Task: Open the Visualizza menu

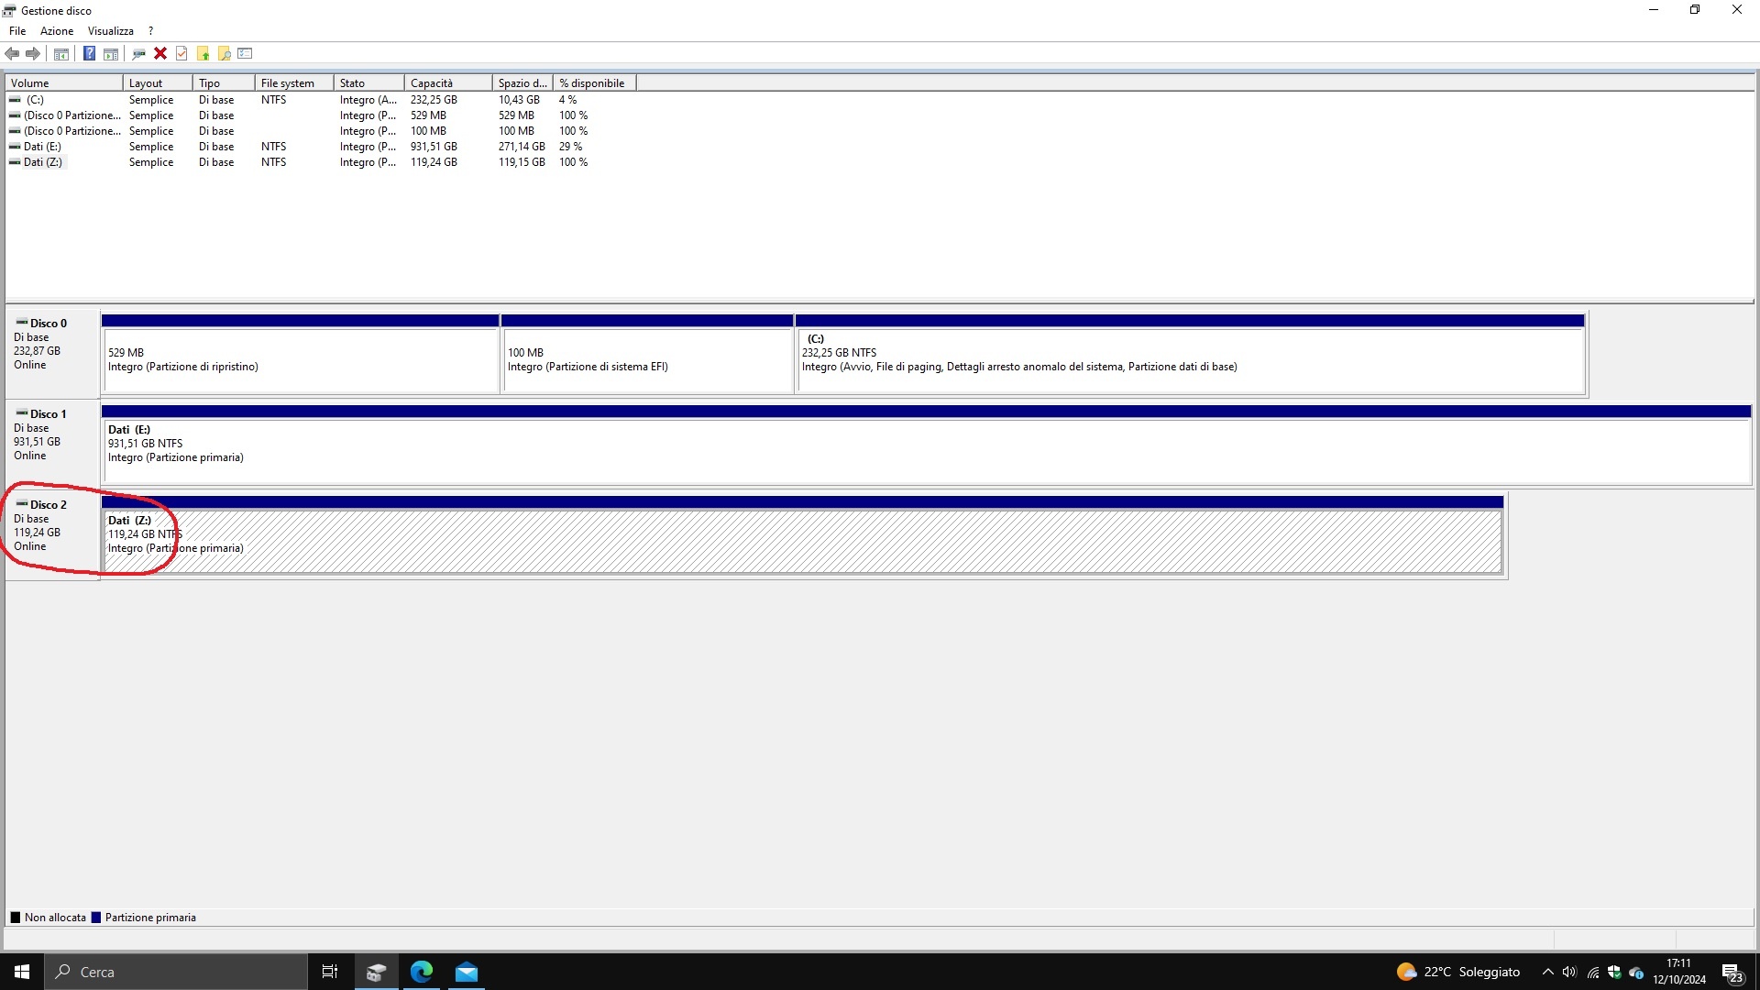Action: point(110,31)
